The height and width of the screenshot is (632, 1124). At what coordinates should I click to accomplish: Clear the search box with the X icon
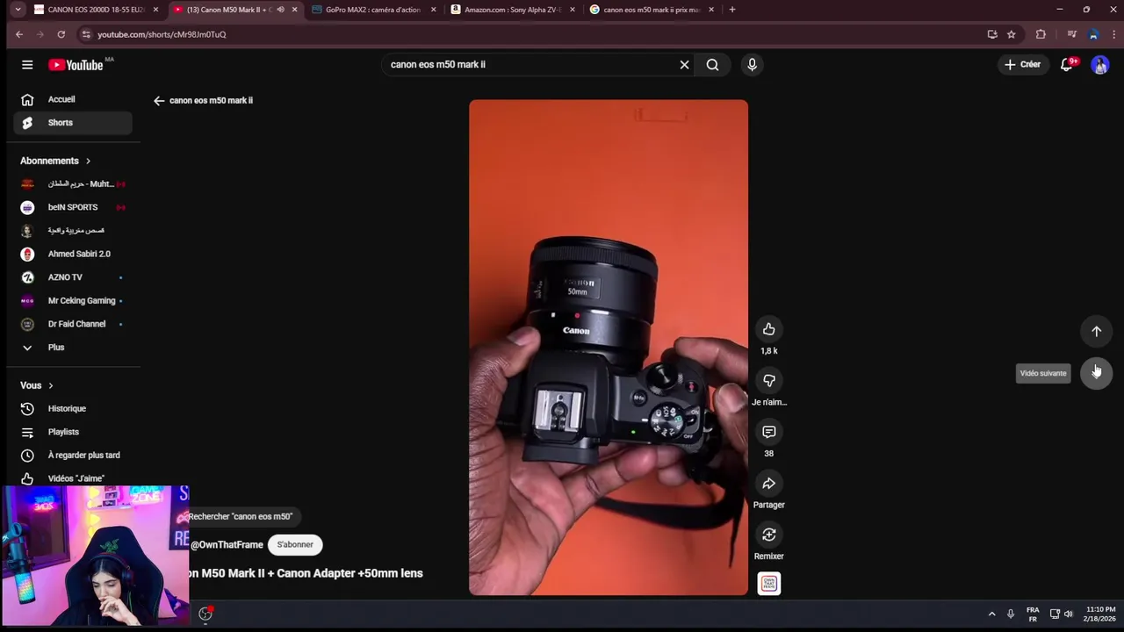[x=684, y=65]
